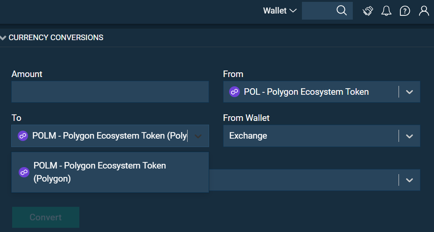Collapse the Currency Conversions section
Viewport: 434px width, 232px height.
pos(3,38)
